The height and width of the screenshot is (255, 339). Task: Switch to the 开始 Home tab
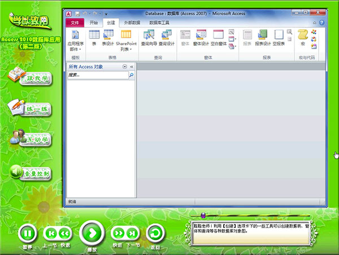coord(94,23)
